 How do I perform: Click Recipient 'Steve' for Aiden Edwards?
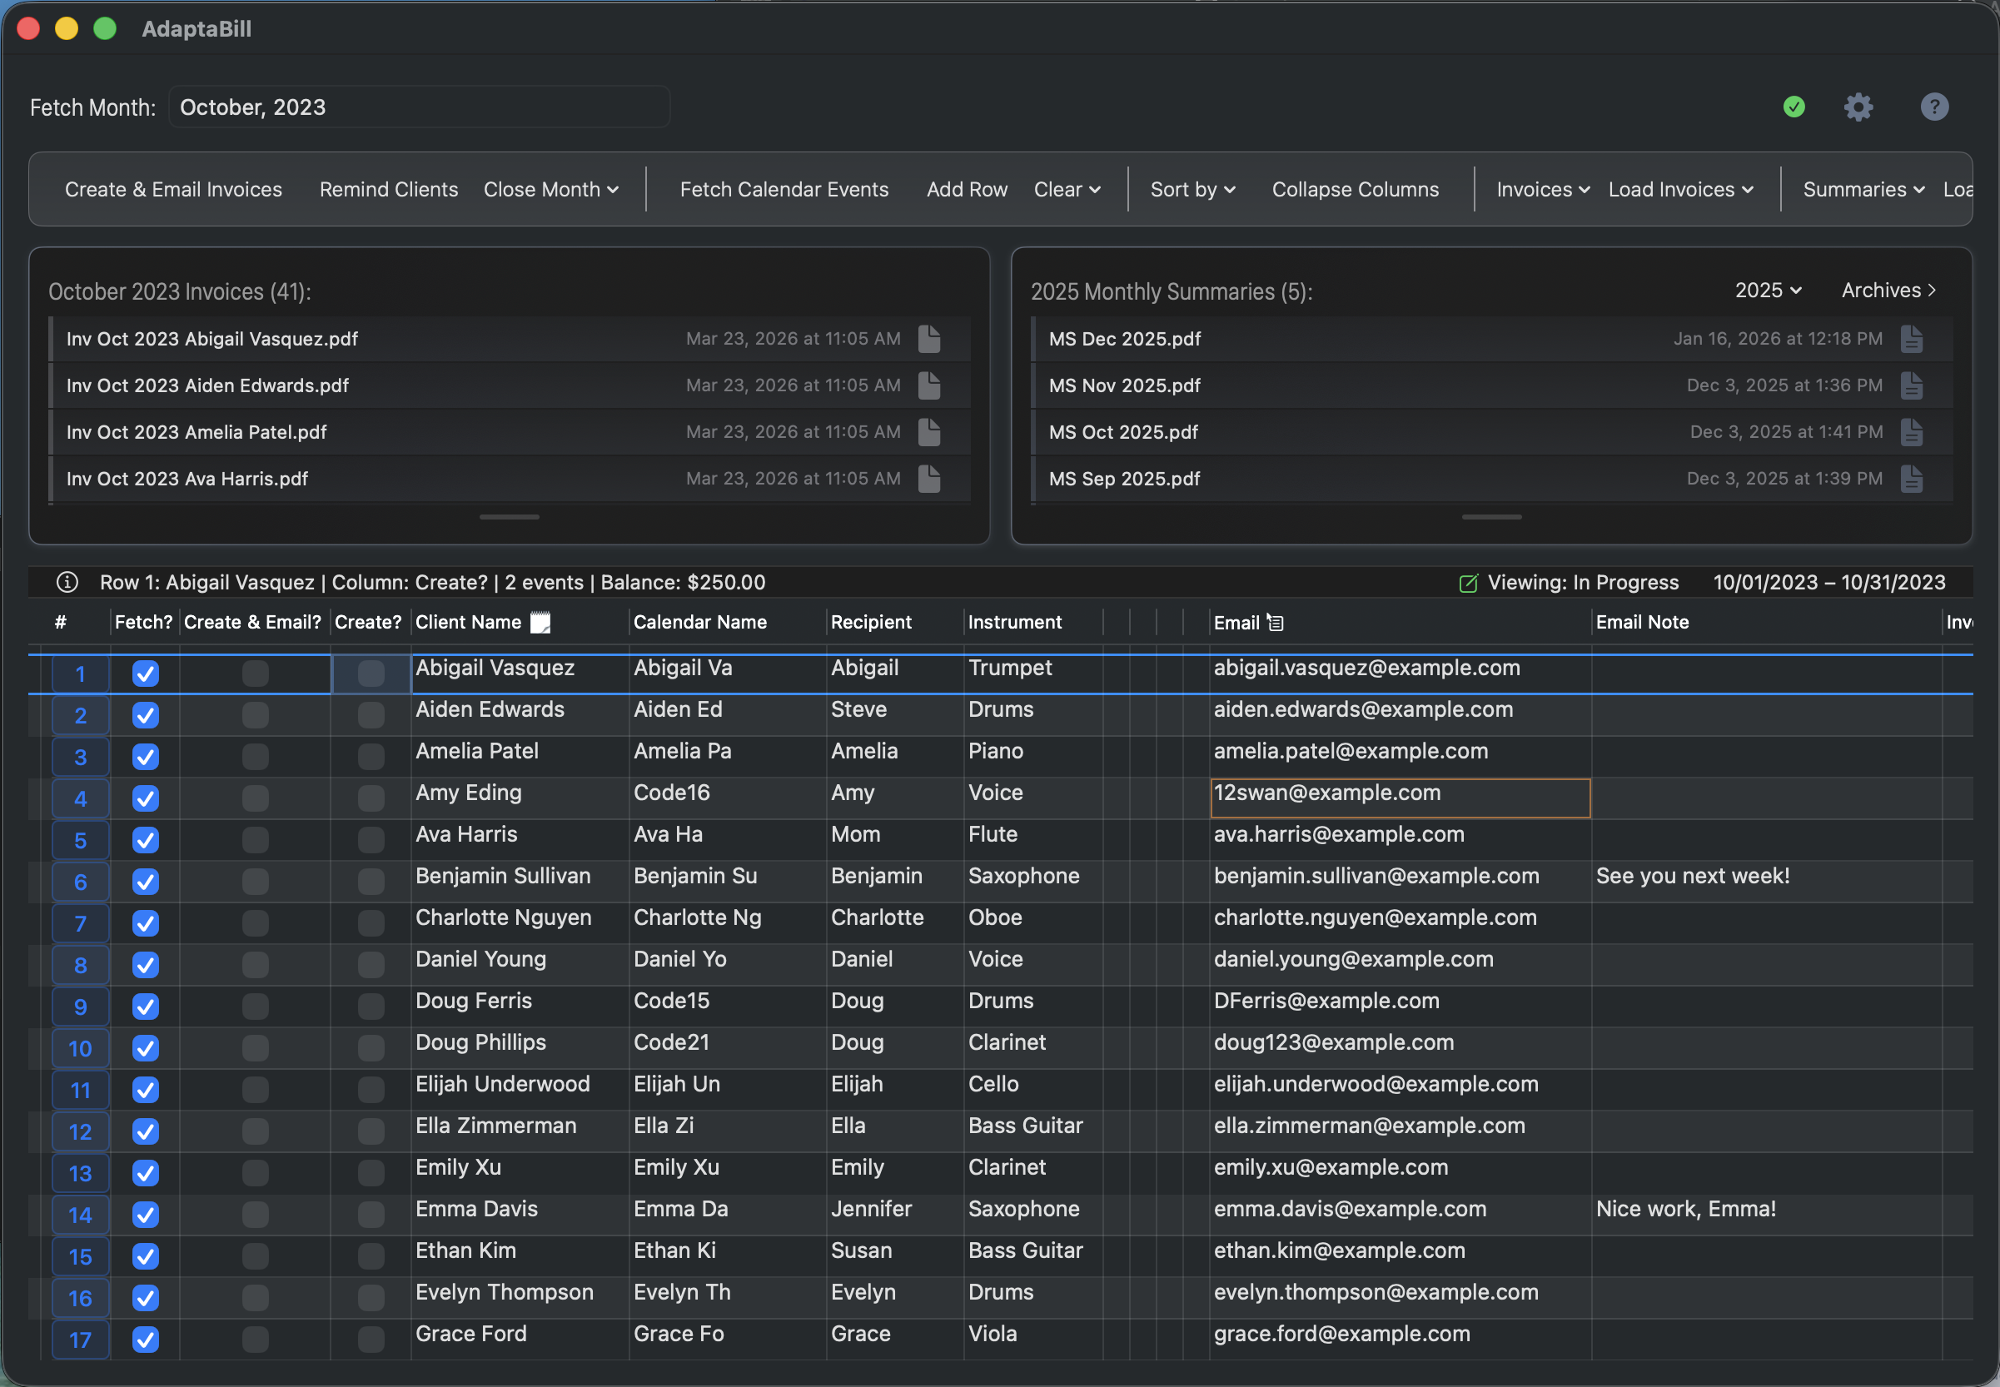point(894,714)
